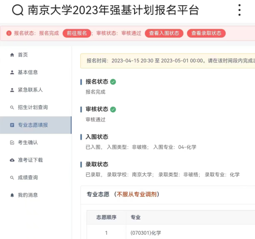The image size is (255, 239).
Task: Click the search icon beside 成绩查询
Action: click(12, 178)
